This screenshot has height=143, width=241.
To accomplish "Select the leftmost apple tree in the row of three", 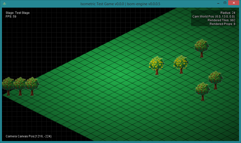I will [8, 86].
